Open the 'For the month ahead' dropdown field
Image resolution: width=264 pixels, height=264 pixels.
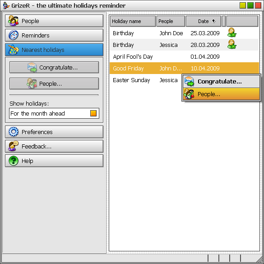coord(54,113)
